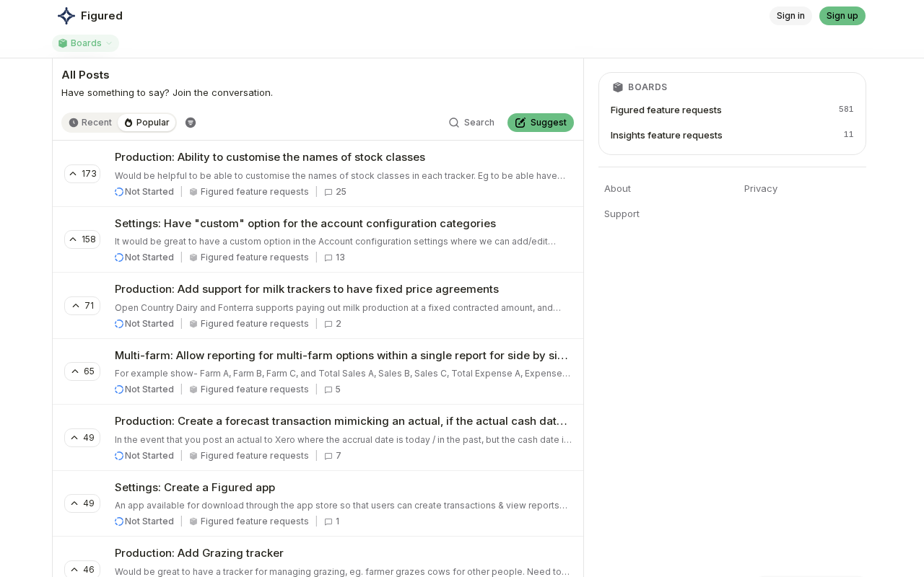
Task: Click board tag on the stock classes post
Action: [249, 192]
